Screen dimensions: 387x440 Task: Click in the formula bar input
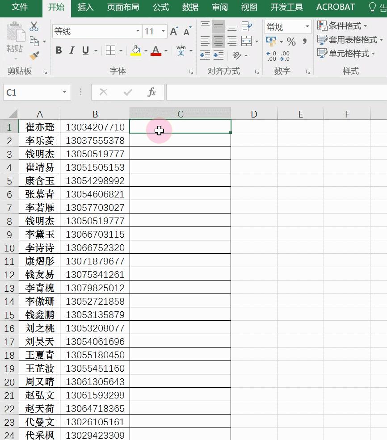pyautogui.click(x=277, y=92)
